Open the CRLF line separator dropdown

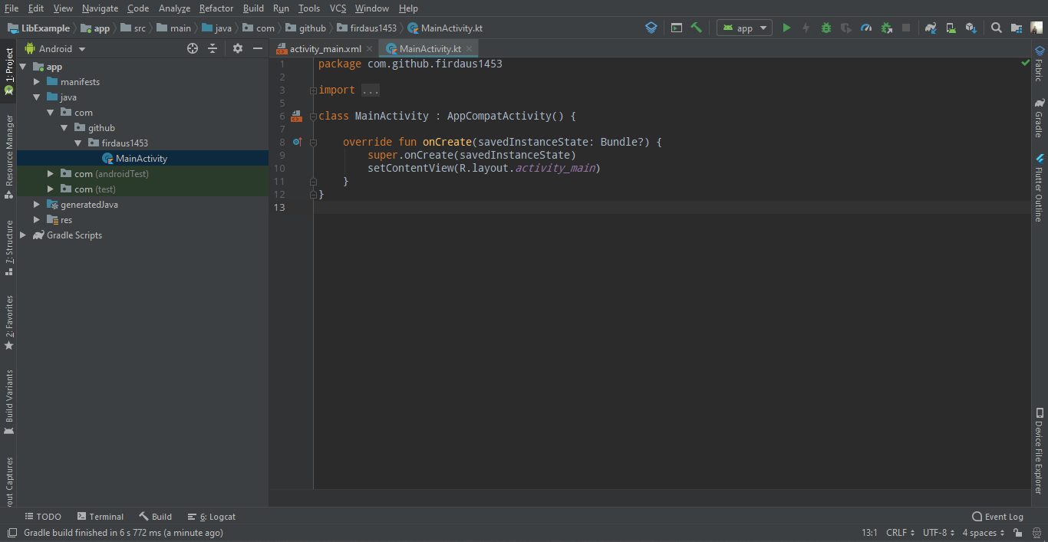point(900,533)
